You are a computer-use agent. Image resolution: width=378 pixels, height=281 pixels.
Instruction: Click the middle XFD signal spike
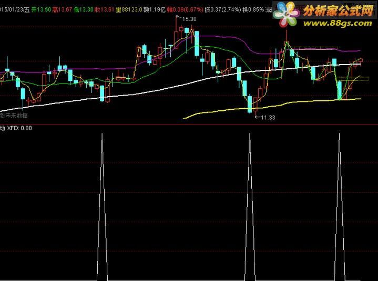click(x=250, y=207)
